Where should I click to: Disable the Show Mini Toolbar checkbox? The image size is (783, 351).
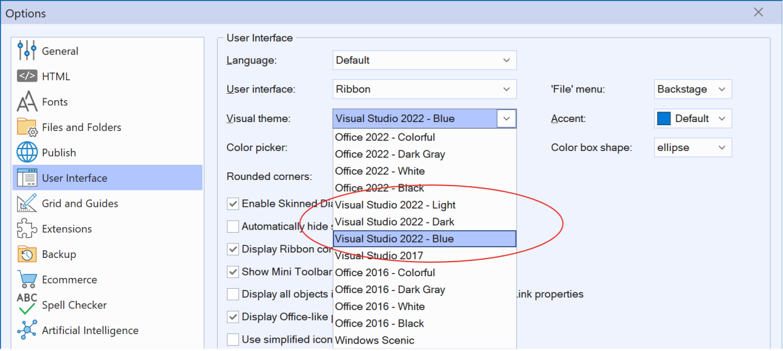pyautogui.click(x=233, y=272)
